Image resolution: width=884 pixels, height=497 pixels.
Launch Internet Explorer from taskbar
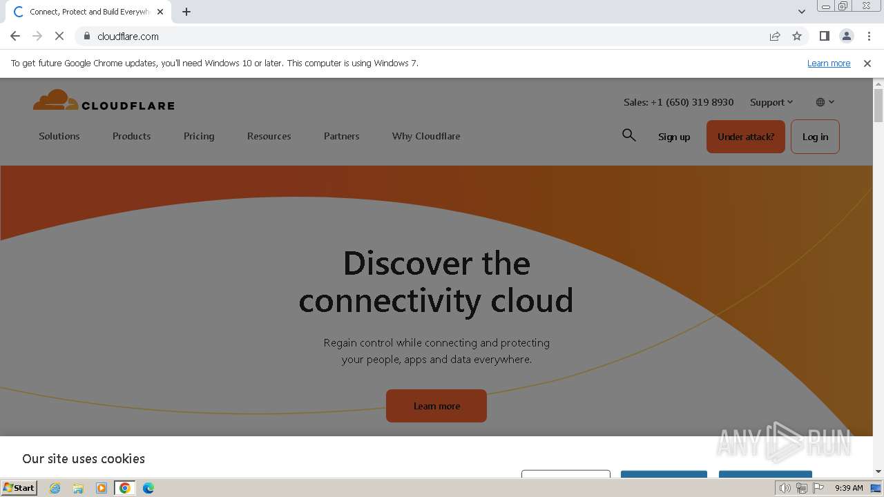[55, 488]
